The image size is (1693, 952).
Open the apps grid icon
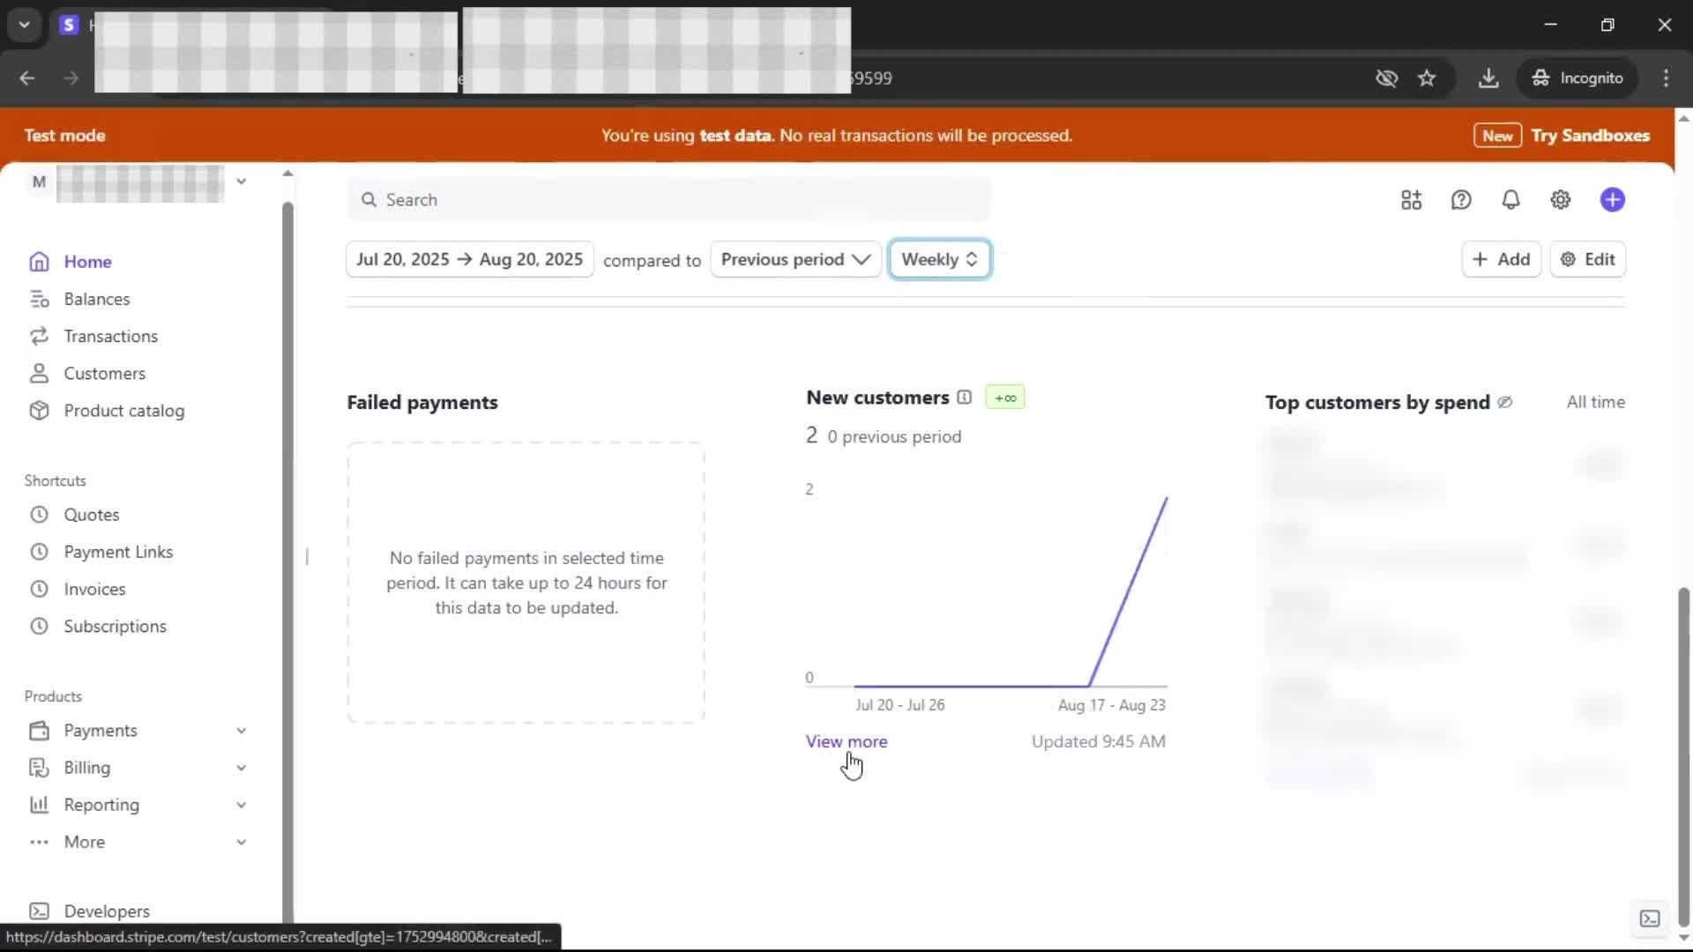1411,200
